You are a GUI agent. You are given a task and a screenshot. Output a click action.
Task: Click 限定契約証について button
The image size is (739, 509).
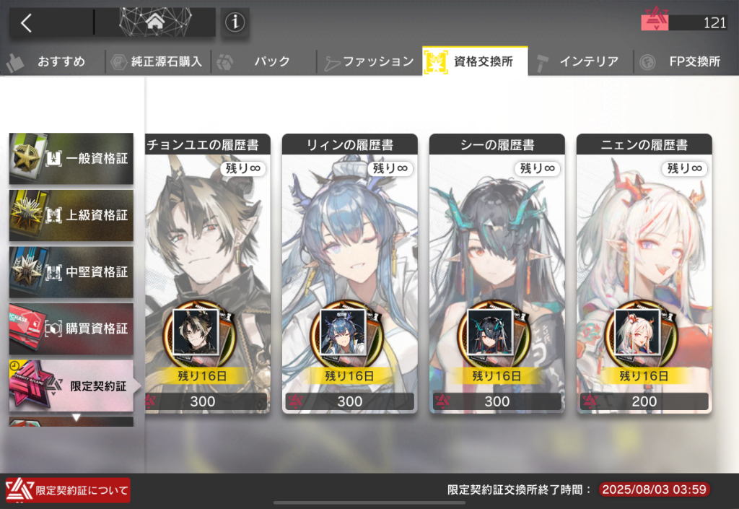click(x=68, y=490)
